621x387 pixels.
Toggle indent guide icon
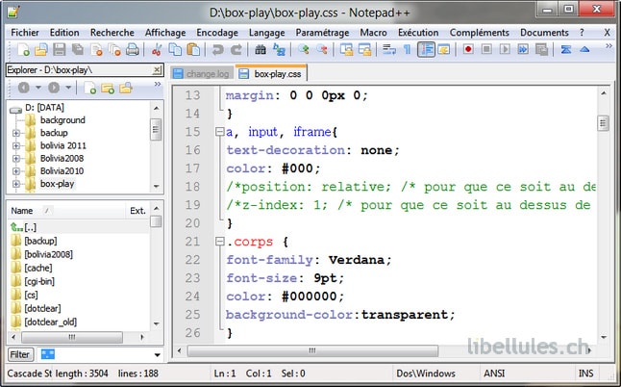426,49
